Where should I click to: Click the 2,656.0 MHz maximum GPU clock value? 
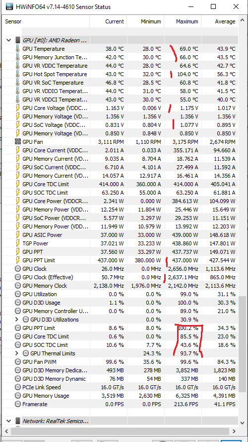183,269
